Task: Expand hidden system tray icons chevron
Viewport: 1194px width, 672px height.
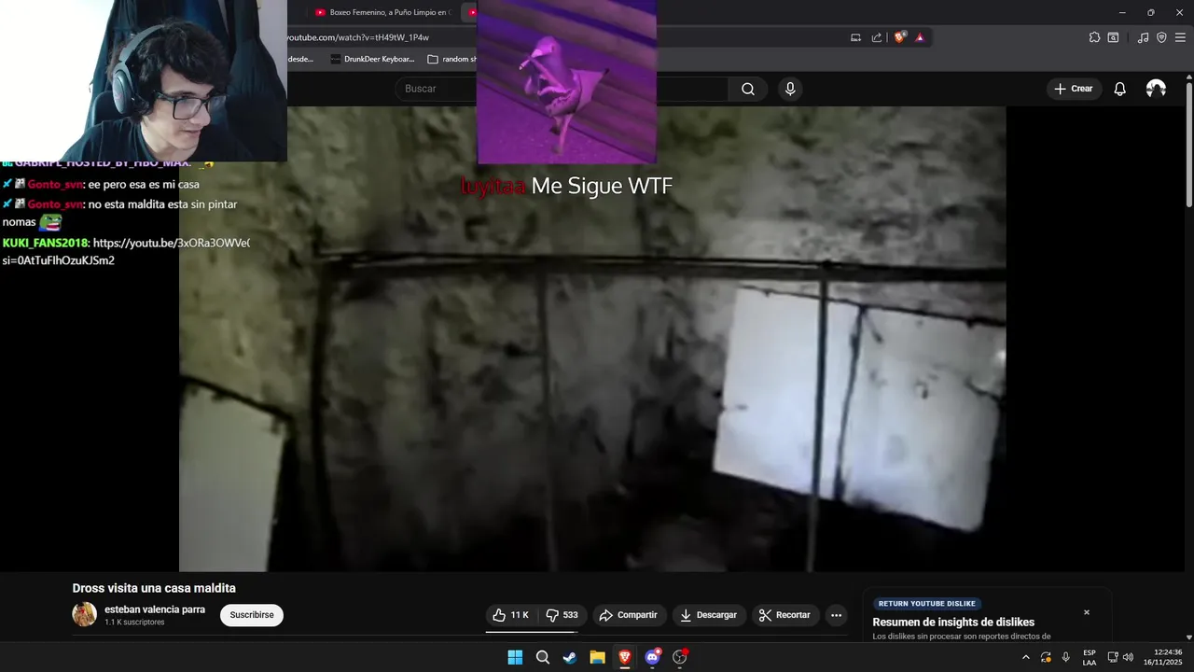Action: coord(1026,657)
